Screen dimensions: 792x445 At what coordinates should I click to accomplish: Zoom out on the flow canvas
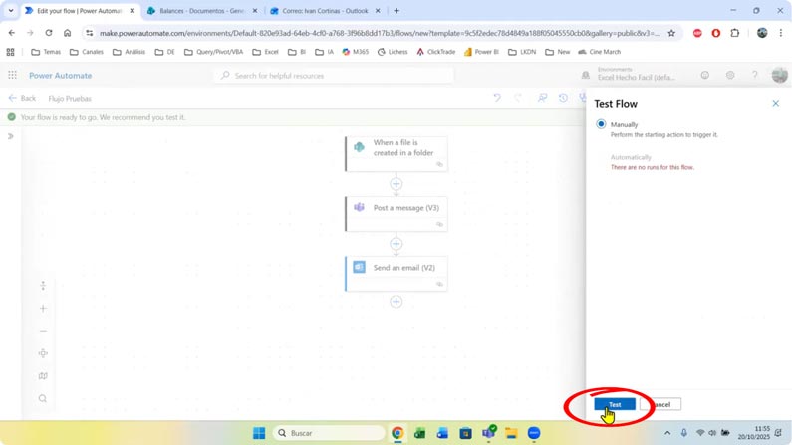point(43,332)
